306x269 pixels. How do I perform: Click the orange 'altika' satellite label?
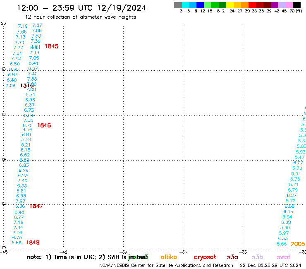click(x=169, y=257)
